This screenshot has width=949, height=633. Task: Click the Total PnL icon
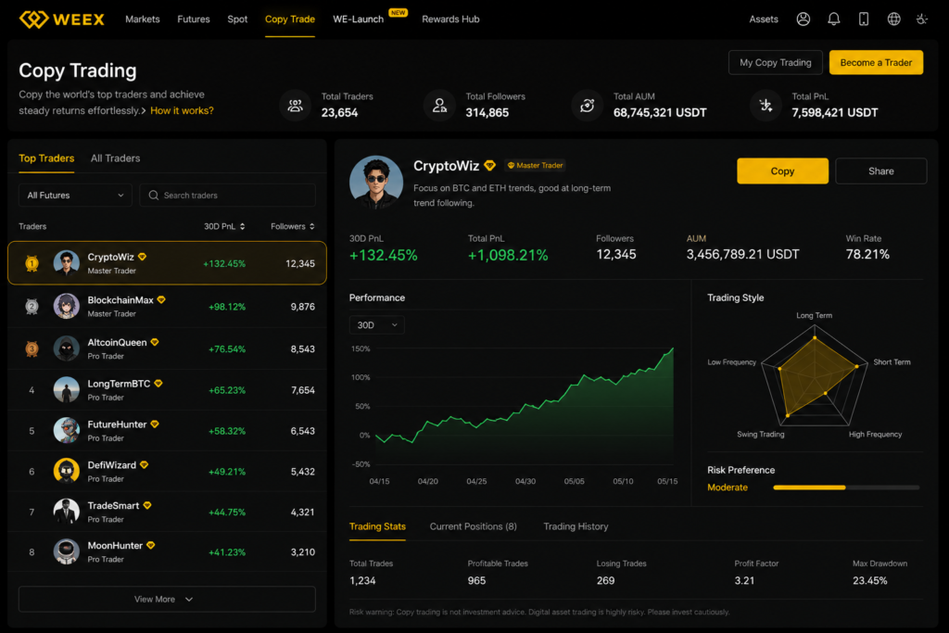pyautogui.click(x=766, y=106)
